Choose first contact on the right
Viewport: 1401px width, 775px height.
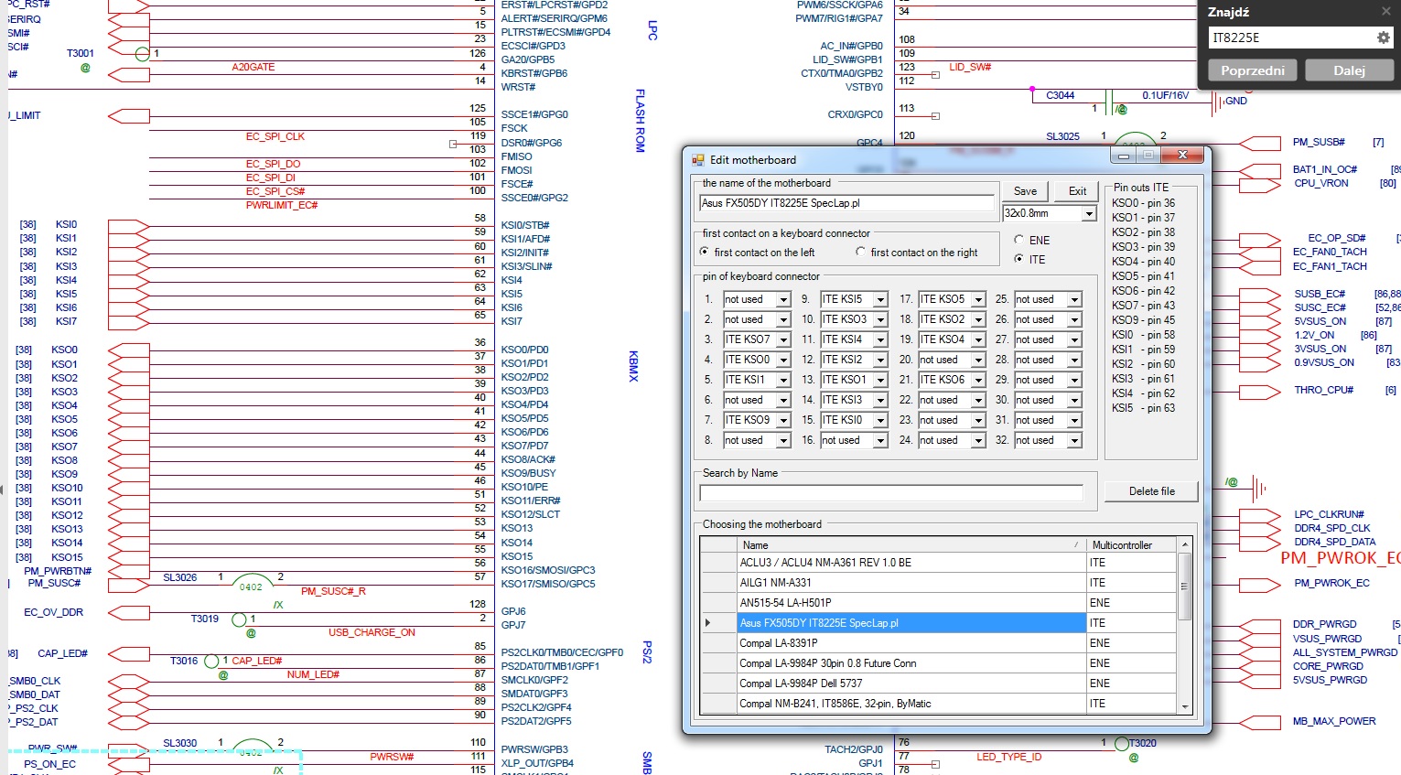point(860,252)
